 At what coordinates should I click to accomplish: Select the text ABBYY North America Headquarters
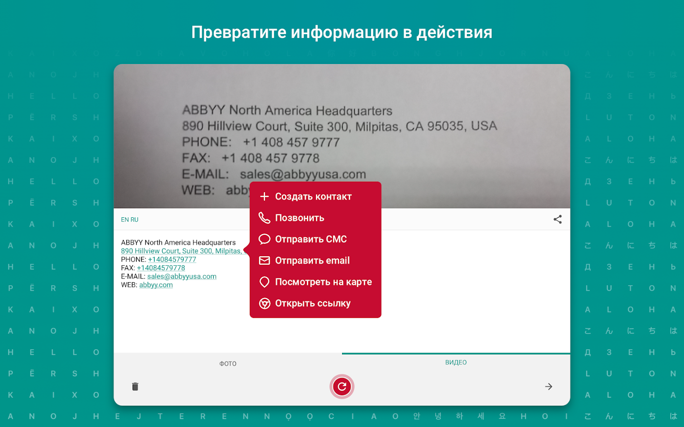178,242
